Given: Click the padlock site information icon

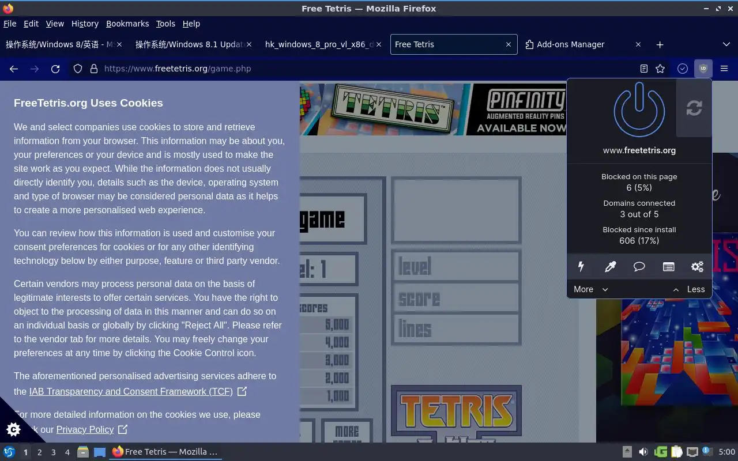Looking at the screenshot, I should pyautogui.click(x=94, y=69).
